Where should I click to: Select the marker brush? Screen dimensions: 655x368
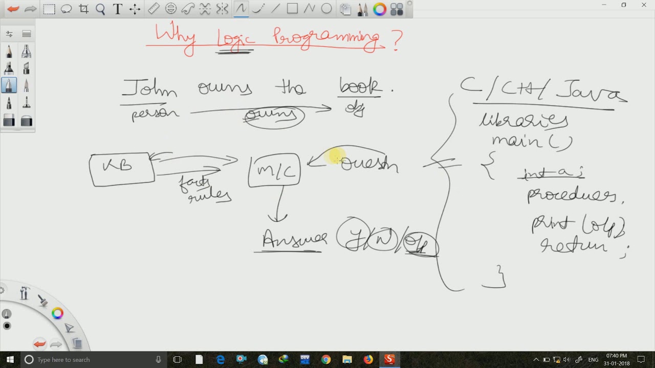click(x=9, y=68)
